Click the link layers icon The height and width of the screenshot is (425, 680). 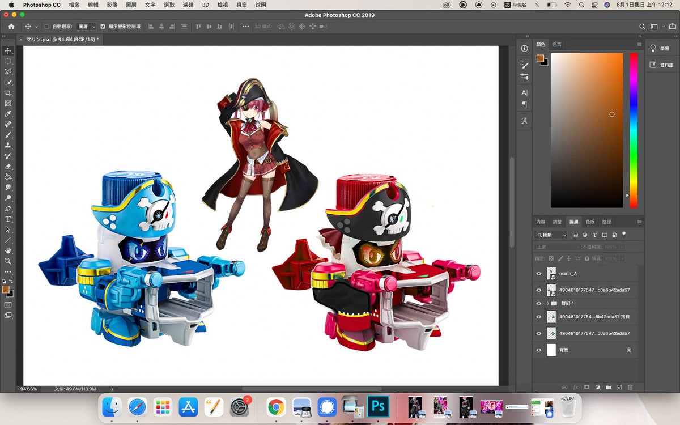(x=564, y=387)
